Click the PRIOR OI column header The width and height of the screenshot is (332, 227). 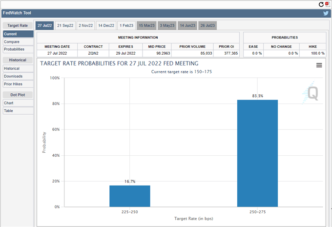(227, 46)
